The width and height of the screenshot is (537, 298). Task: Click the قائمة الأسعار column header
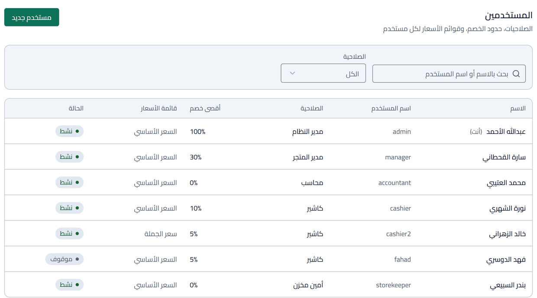pyautogui.click(x=159, y=108)
